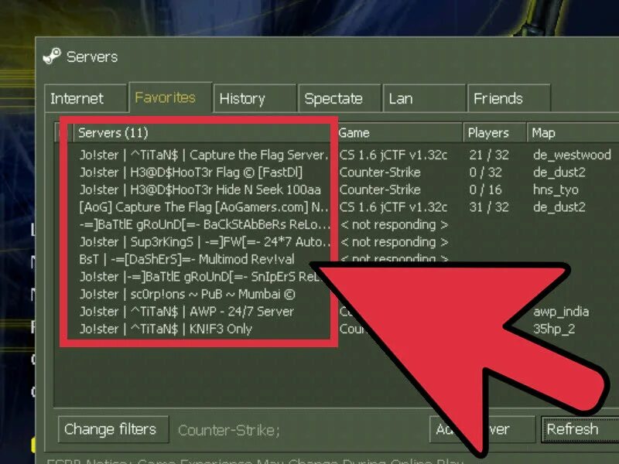
Task: Click first < not responding > status
Action: (x=394, y=224)
